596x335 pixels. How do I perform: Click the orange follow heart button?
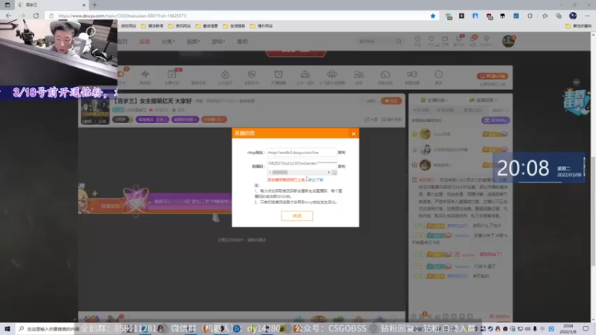[x=391, y=101]
